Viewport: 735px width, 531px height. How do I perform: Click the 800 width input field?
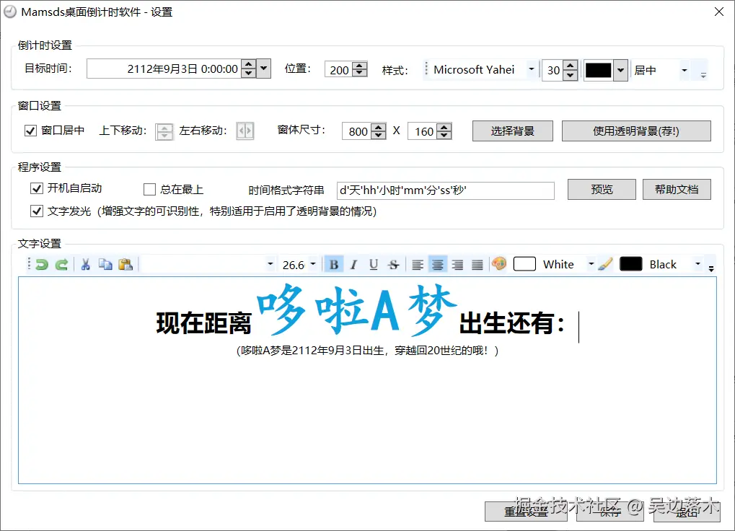[357, 131]
